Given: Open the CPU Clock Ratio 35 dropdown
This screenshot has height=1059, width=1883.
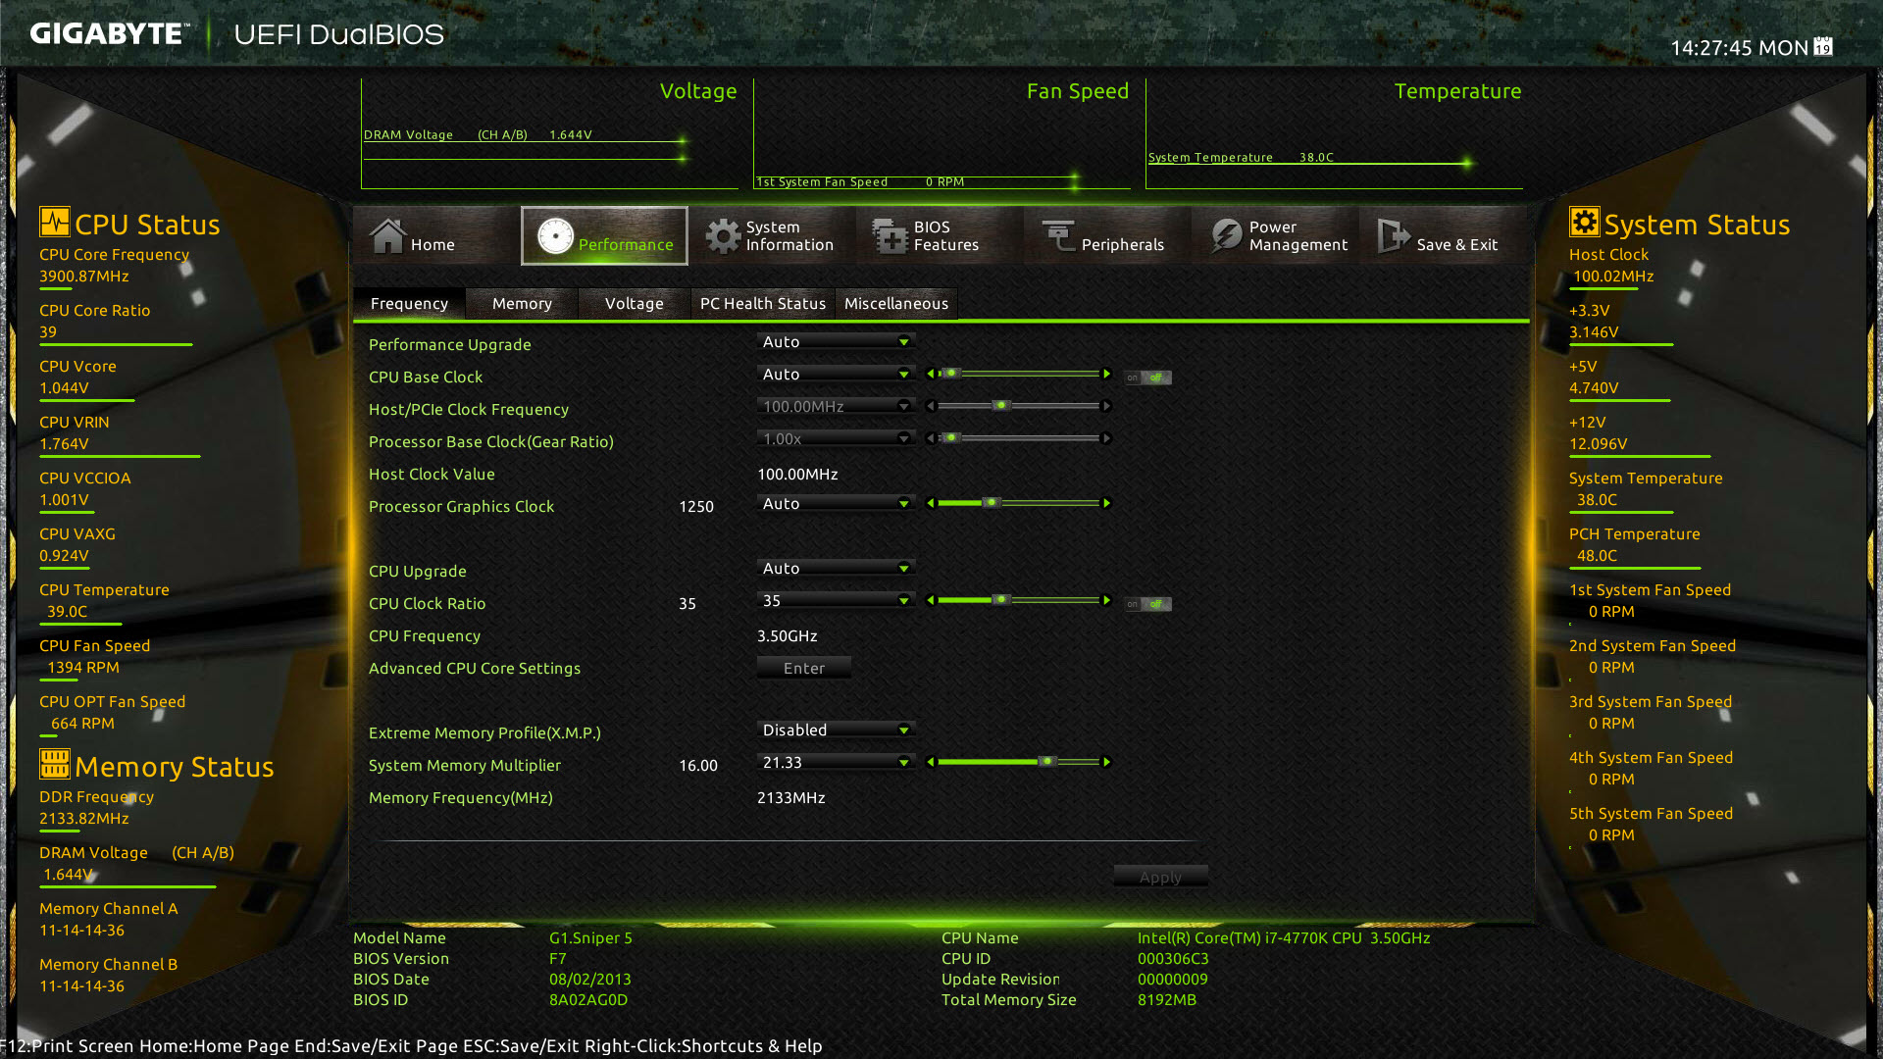Looking at the screenshot, I should [x=836, y=600].
